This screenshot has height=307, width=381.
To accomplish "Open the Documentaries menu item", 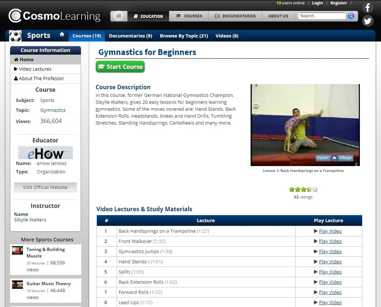I will pyautogui.click(x=235, y=16).
